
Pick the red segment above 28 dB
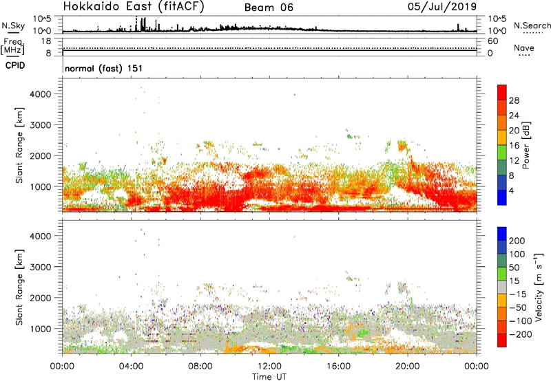(x=502, y=92)
